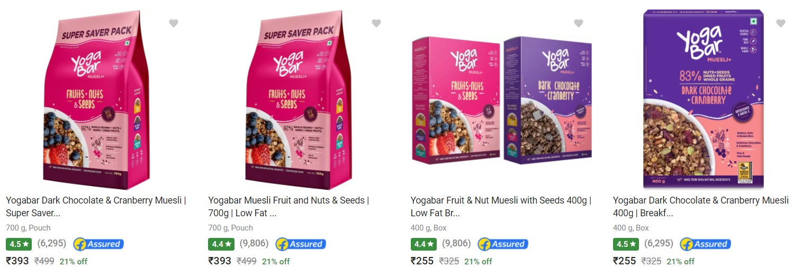Open Yogabar Dark Chocolate & Cranberry Super Saver link

(x=96, y=207)
